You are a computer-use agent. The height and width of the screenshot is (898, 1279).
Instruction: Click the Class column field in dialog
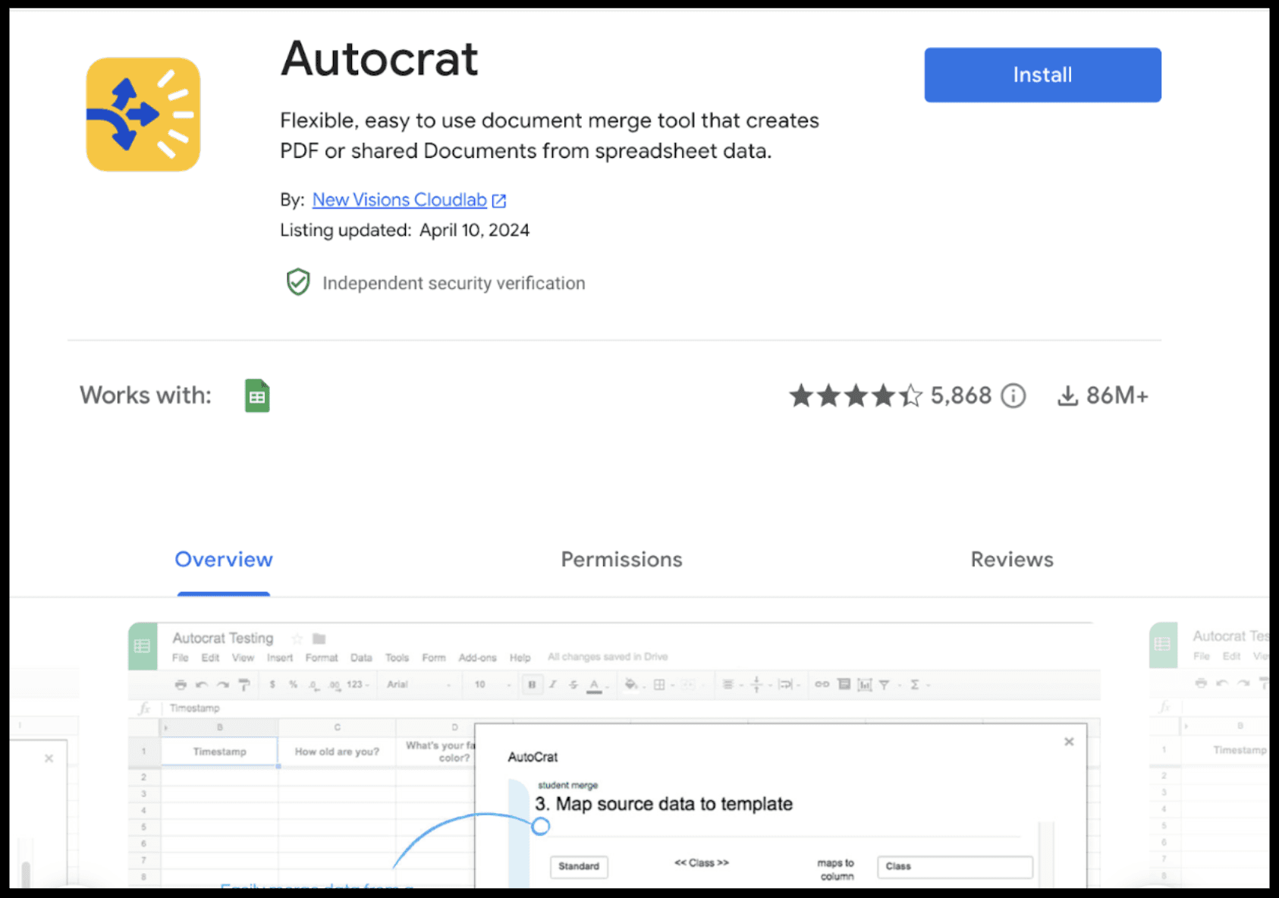(955, 866)
